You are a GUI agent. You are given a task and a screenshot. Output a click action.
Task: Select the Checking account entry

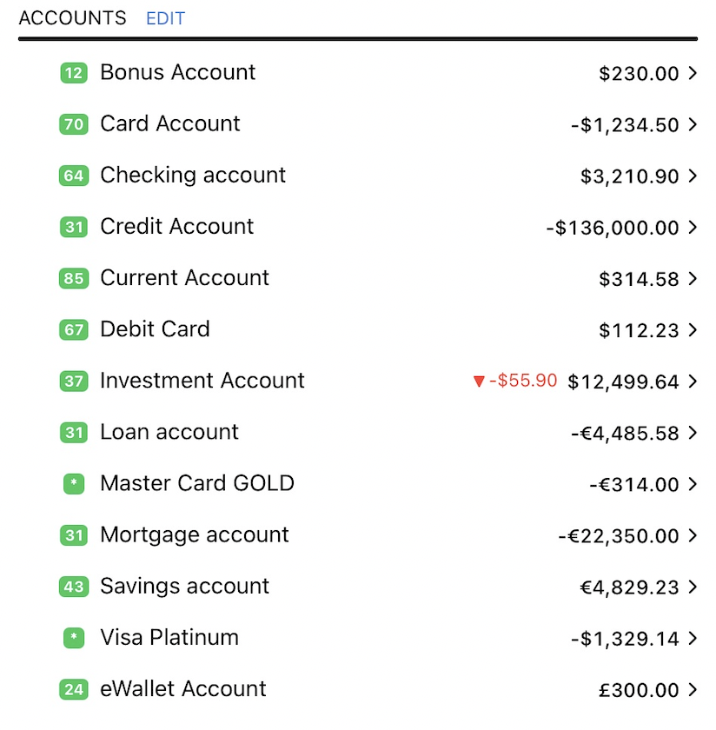[193, 176]
